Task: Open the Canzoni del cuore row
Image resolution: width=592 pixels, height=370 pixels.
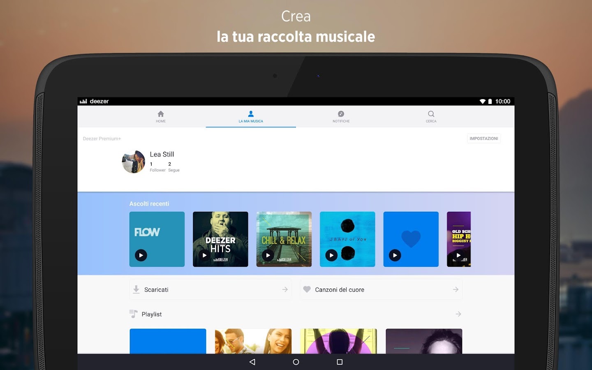Action: point(382,289)
